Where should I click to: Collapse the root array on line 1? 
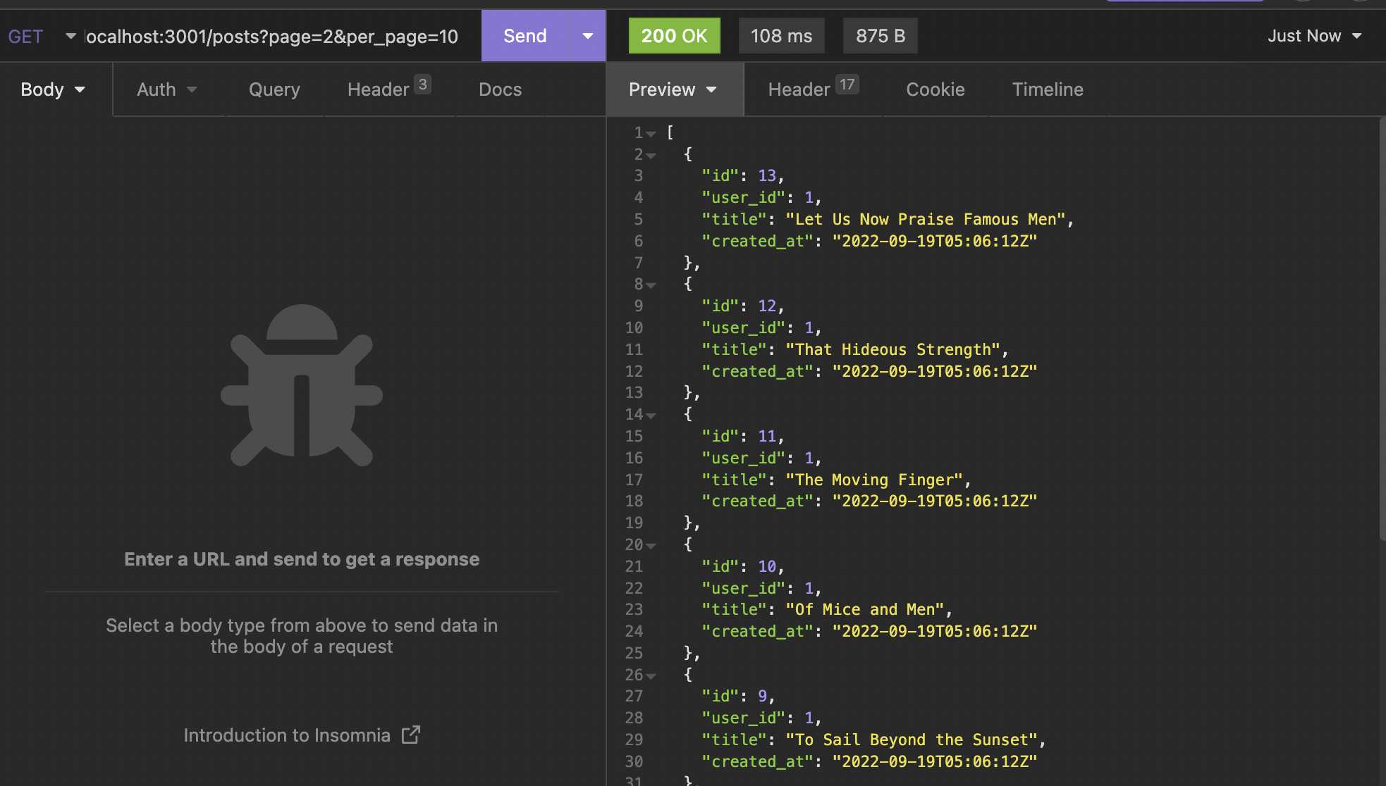651,134
